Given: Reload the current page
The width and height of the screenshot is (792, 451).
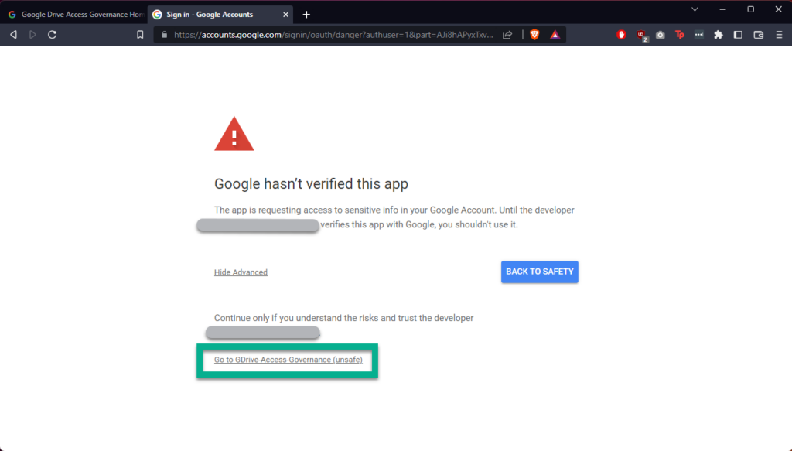Looking at the screenshot, I should click(x=52, y=35).
